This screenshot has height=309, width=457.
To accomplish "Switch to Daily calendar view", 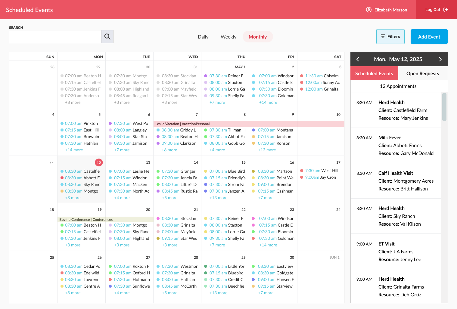I will (x=203, y=36).
